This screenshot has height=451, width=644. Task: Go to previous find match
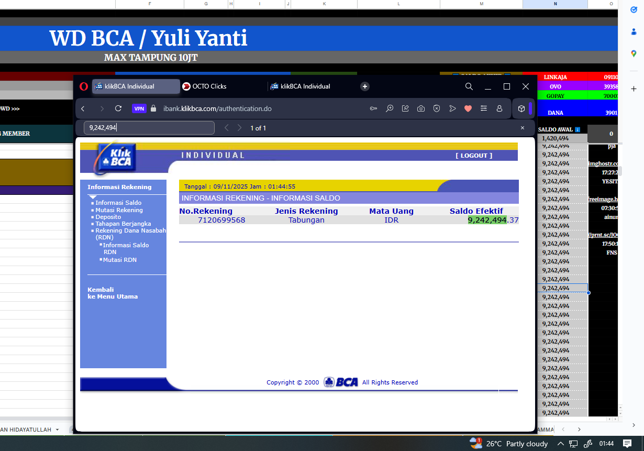click(x=226, y=128)
